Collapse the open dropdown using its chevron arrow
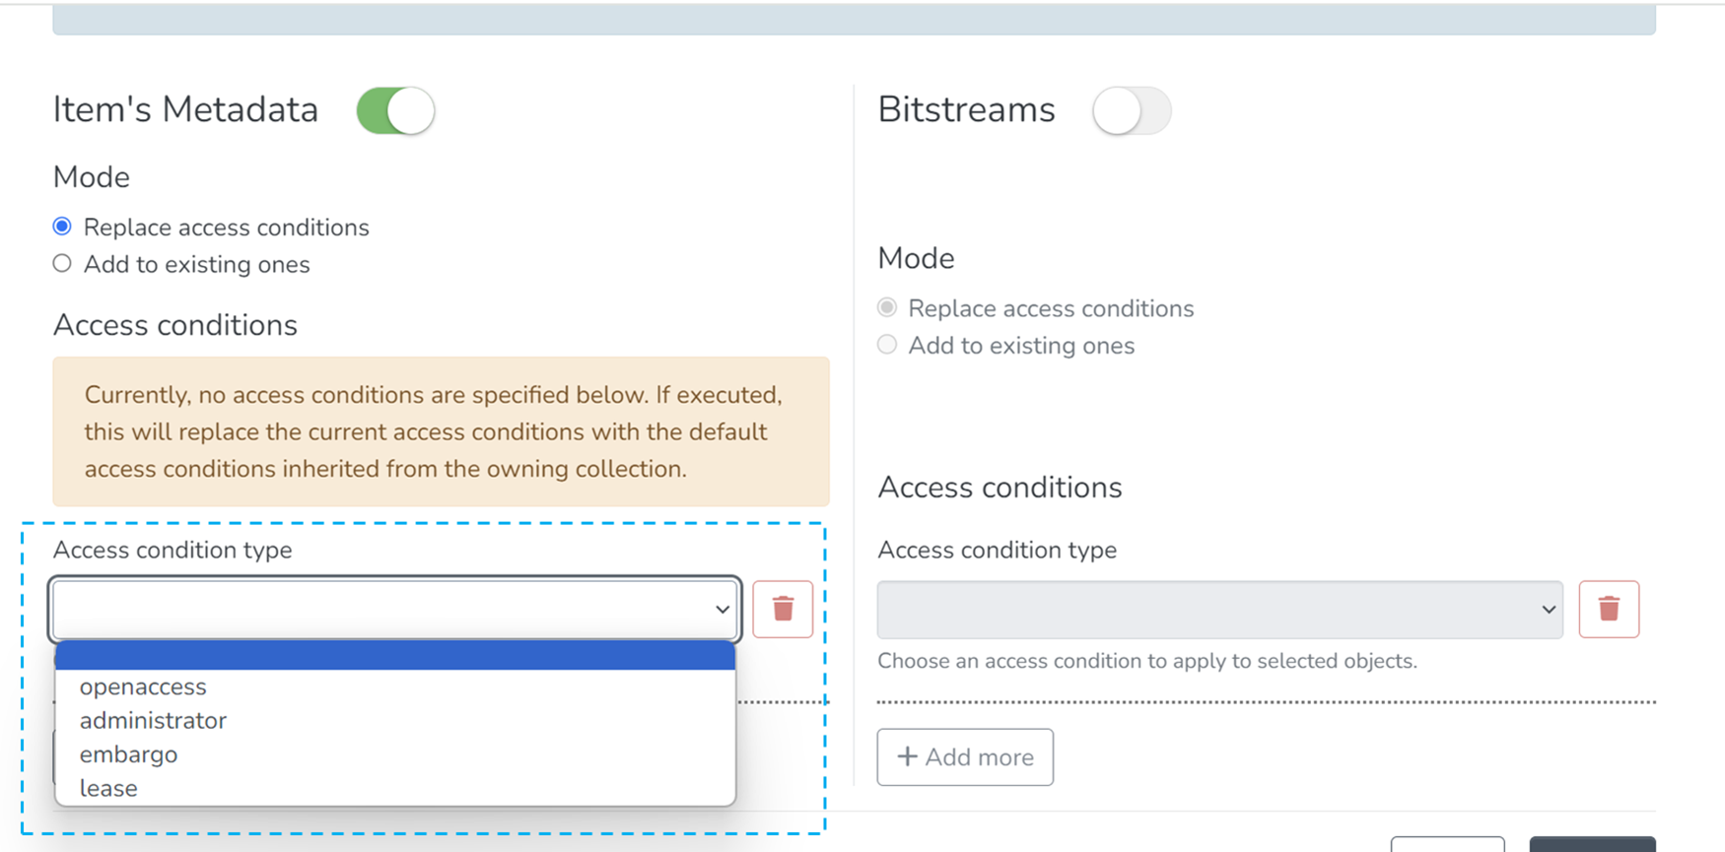This screenshot has width=1725, height=852. (x=721, y=609)
